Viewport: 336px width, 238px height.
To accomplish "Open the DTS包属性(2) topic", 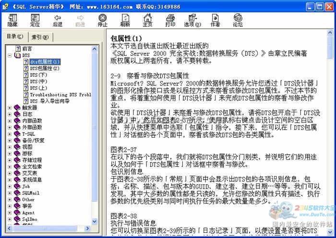I will (45, 68).
